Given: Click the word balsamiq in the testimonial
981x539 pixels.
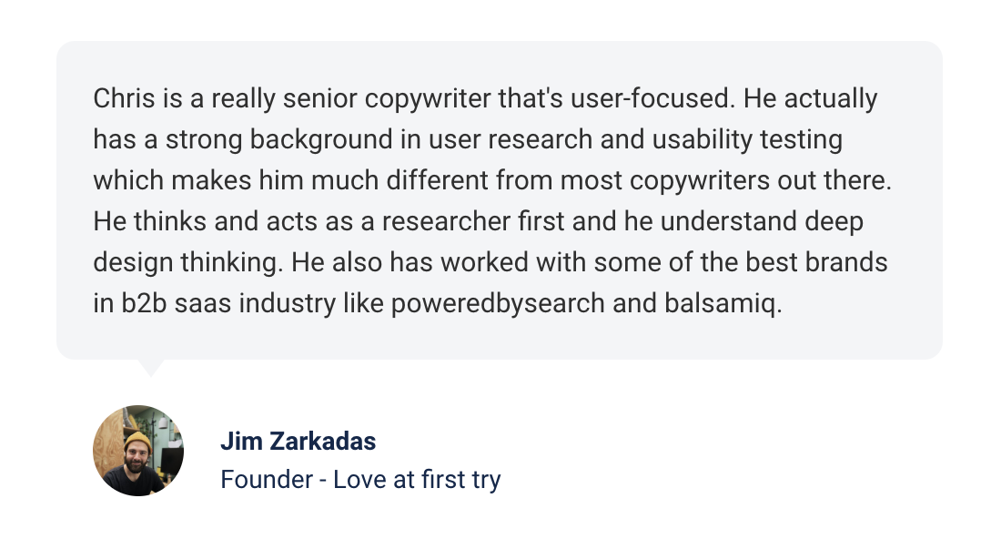Looking at the screenshot, I should 720,304.
